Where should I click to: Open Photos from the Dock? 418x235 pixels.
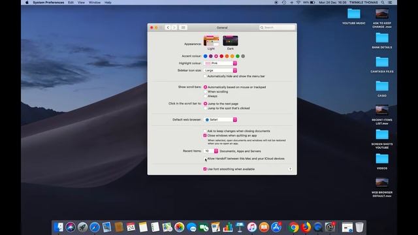pyautogui.click(x=179, y=227)
